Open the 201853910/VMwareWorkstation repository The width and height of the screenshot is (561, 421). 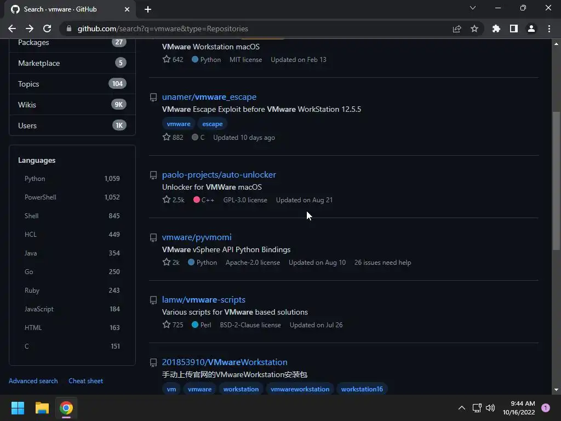point(225,362)
